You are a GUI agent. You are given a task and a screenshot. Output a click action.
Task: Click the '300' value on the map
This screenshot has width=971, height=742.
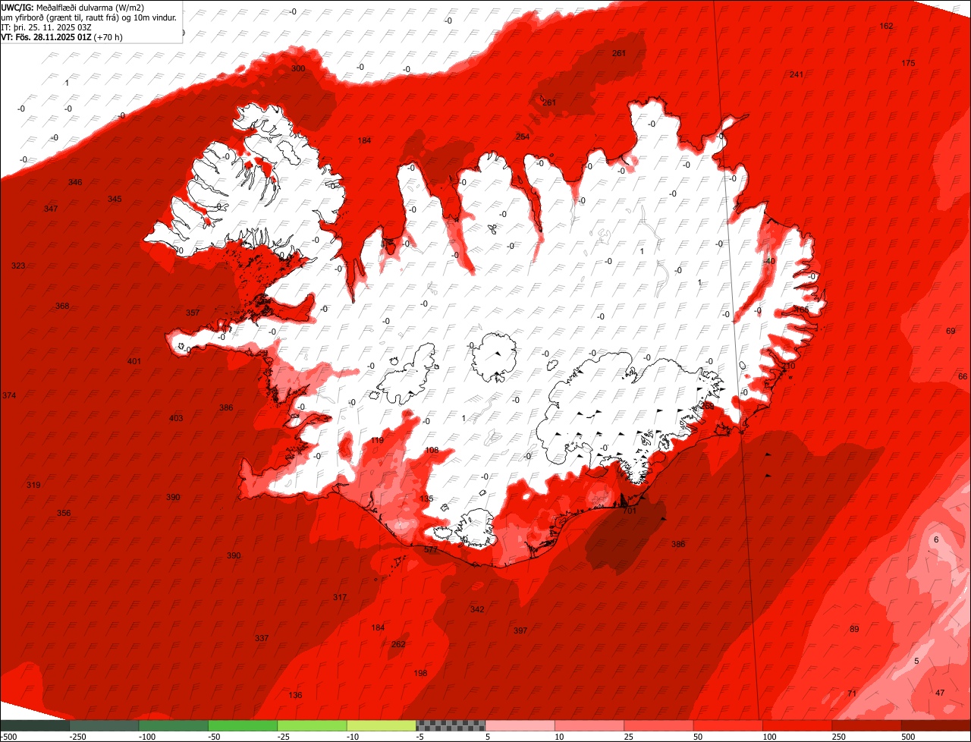coord(298,68)
